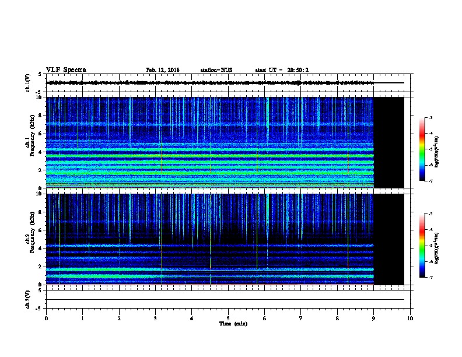Click the black no-data region of ch.1 spectrogram
The image size is (462, 357).
coord(388,142)
